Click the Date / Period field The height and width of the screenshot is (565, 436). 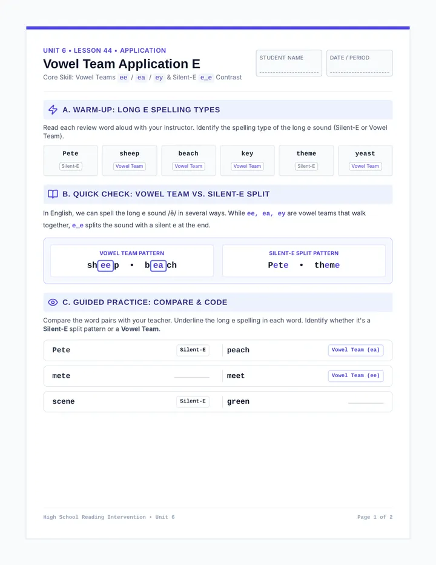tap(359, 63)
